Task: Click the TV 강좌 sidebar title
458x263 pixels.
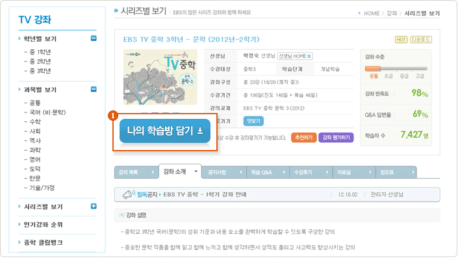Action: (x=35, y=19)
